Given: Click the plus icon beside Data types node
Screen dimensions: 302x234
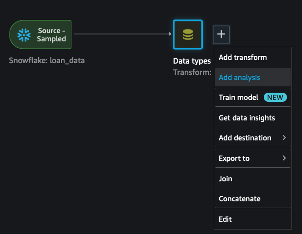Looking at the screenshot, I should coord(221,34).
